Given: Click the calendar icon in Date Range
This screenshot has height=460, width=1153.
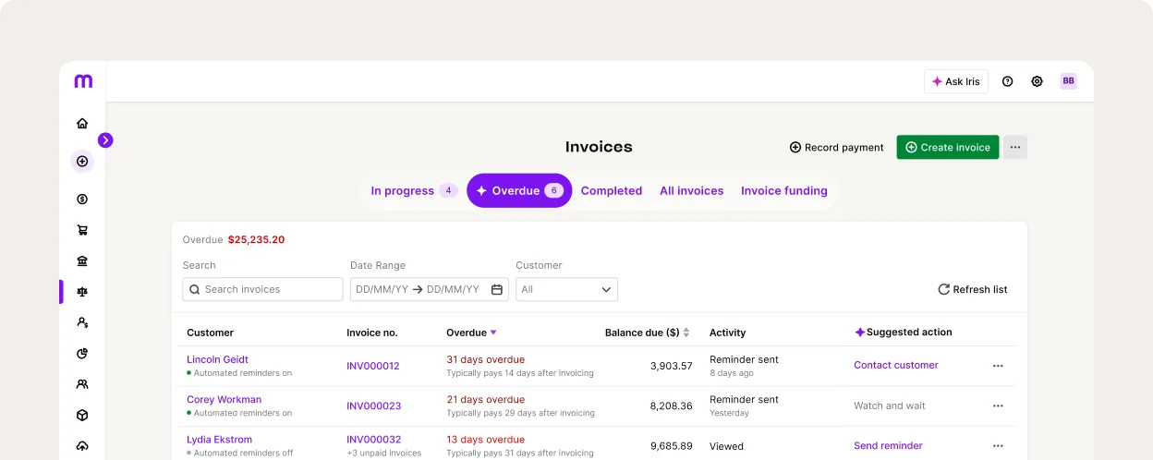Looking at the screenshot, I should 497,289.
